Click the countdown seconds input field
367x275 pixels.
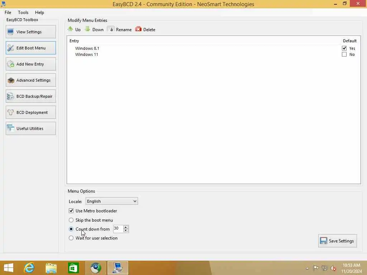pos(118,229)
